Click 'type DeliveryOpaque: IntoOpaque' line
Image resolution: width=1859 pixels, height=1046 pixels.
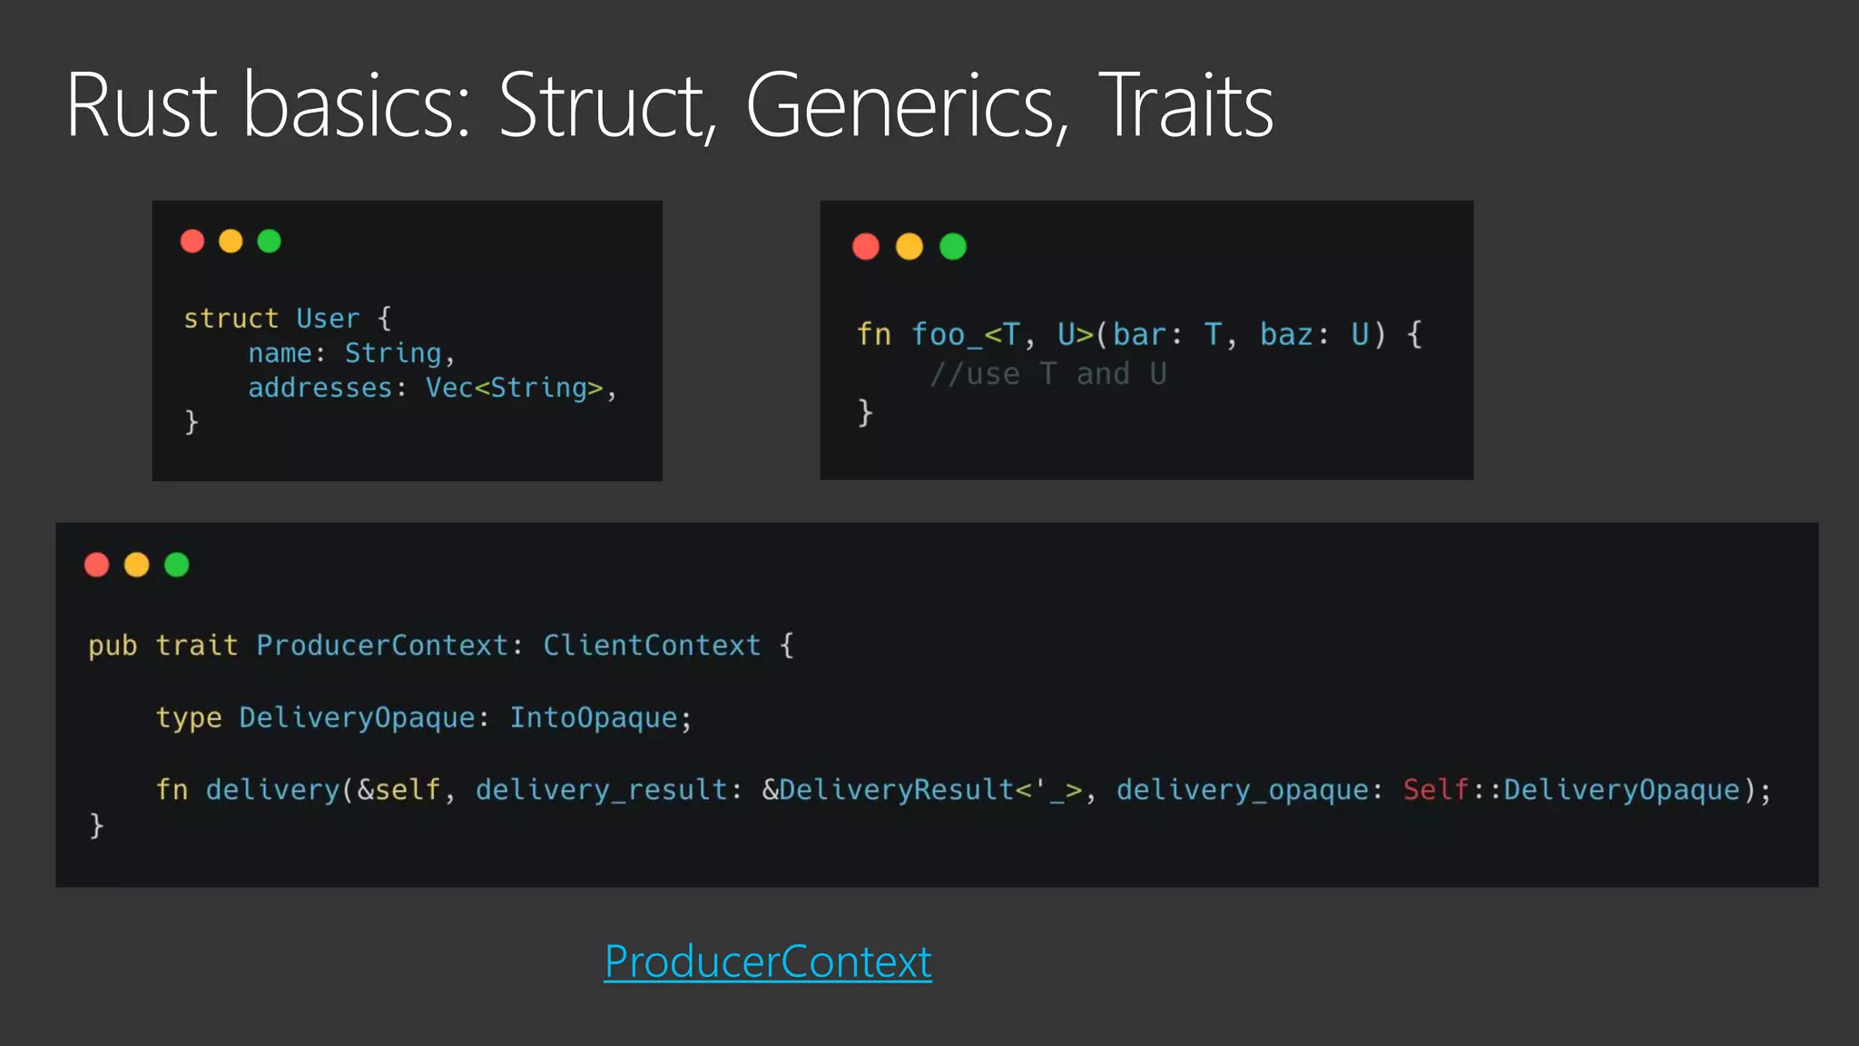tap(423, 717)
